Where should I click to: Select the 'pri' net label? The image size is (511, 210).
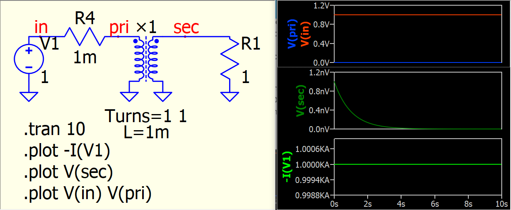click(119, 27)
